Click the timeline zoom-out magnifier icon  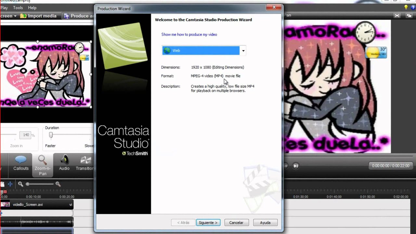[20, 184]
